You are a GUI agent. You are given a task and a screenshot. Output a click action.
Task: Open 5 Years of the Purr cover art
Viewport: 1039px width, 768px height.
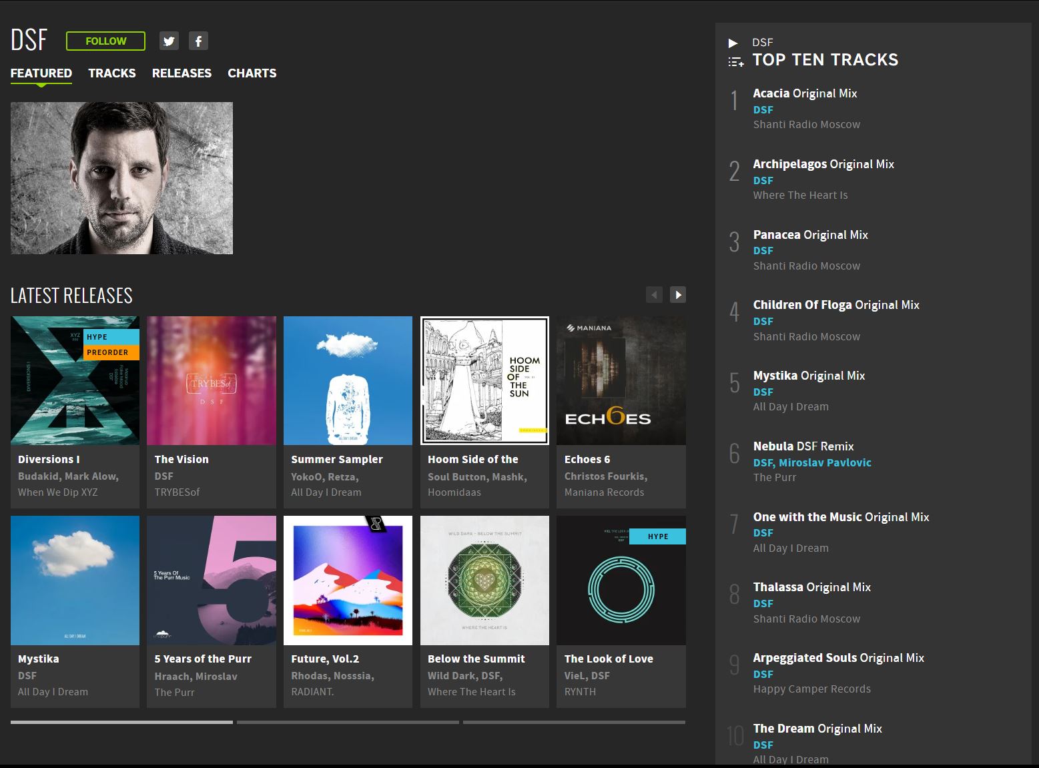point(212,581)
